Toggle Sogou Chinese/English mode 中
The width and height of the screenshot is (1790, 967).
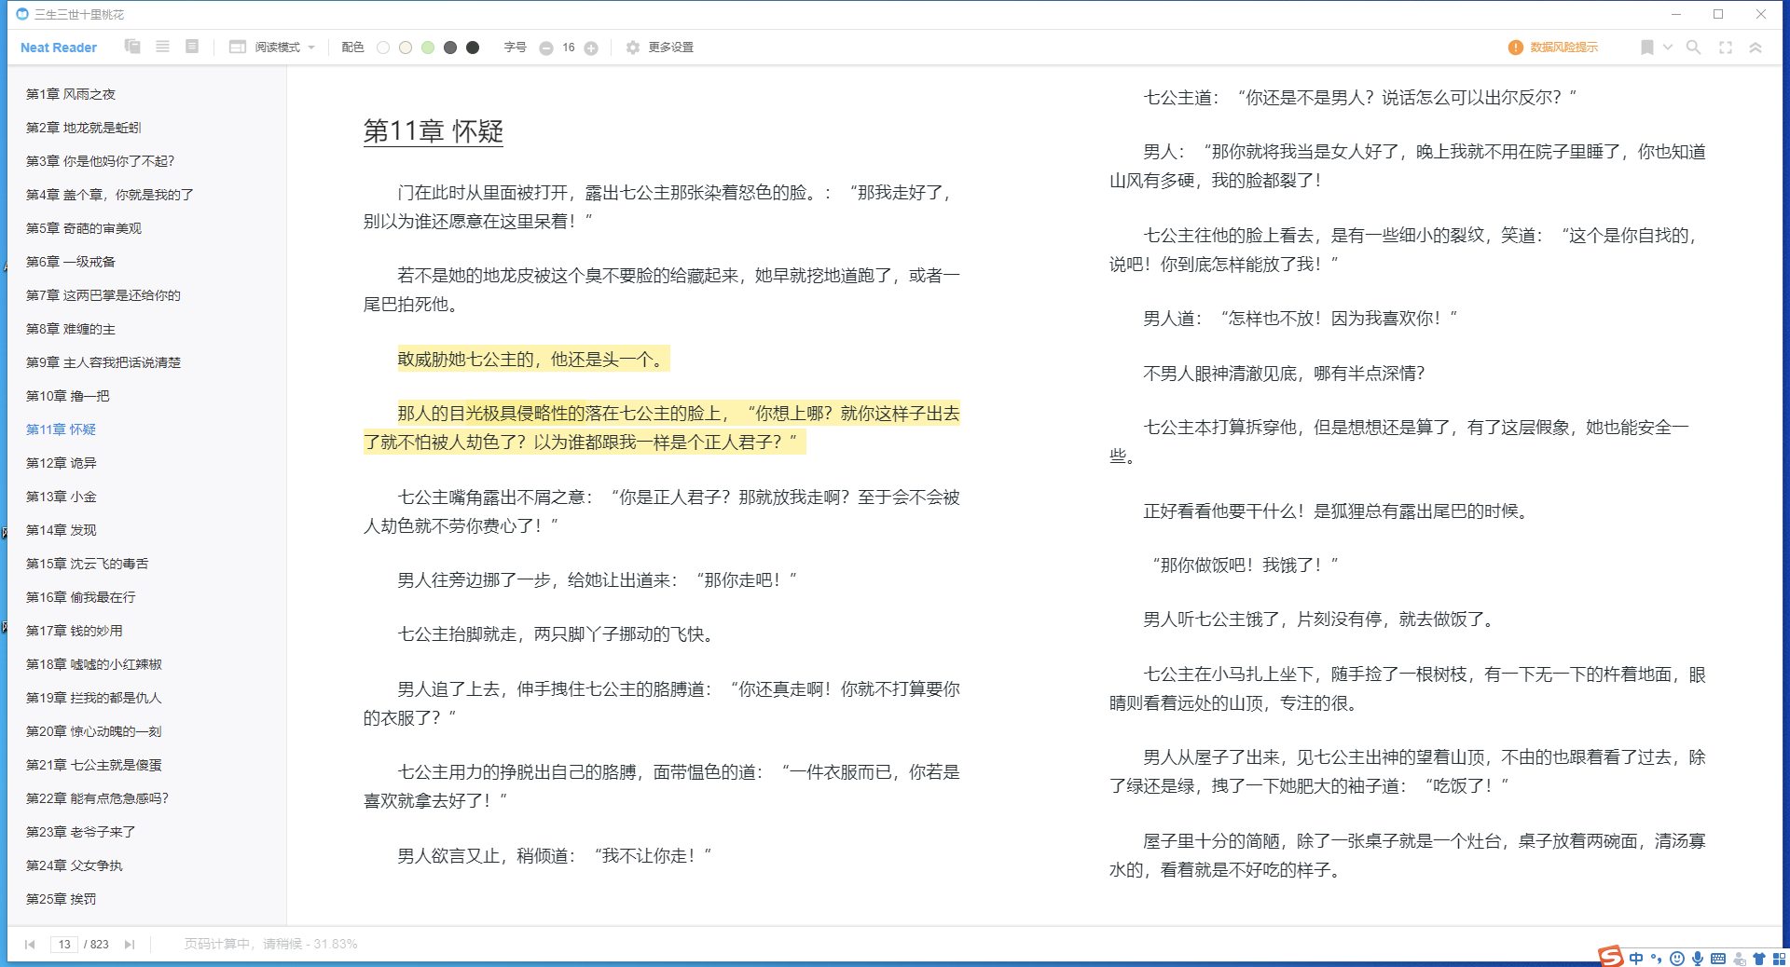click(x=1636, y=959)
